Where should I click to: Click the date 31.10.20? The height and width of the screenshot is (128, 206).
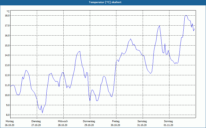coord(142,125)
